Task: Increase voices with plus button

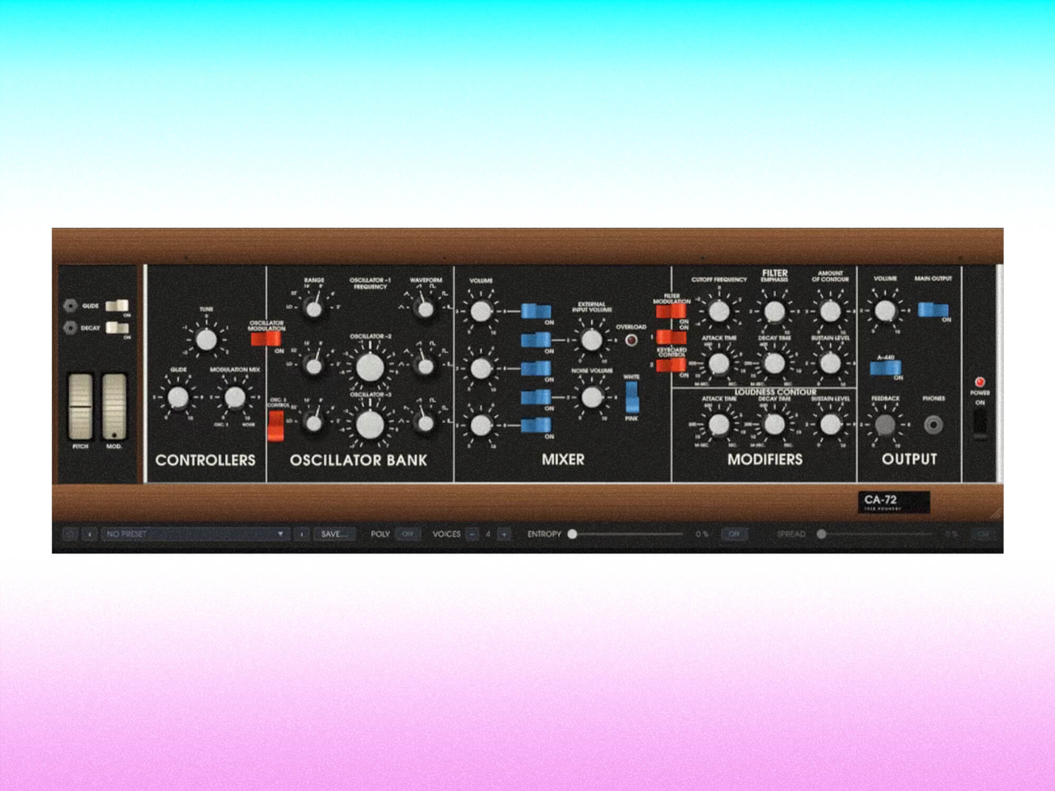Action: pos(504,534)
